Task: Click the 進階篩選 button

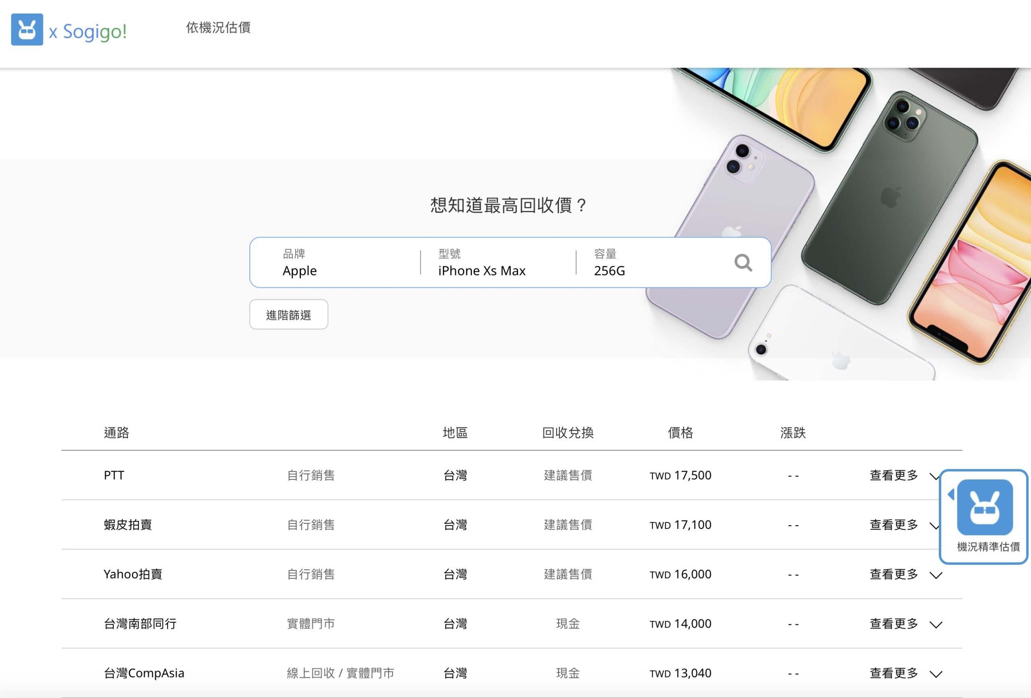Action: click(x=289, y=314)
